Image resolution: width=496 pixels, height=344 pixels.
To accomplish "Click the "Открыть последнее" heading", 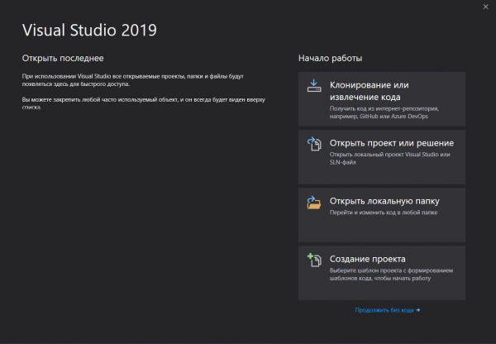I will click(62, 58).
